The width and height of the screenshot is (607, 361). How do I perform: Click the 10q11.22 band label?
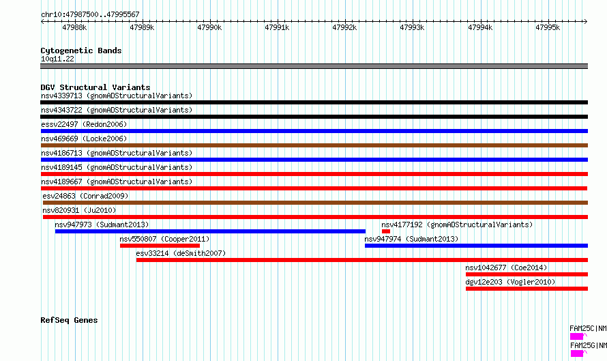57,59
